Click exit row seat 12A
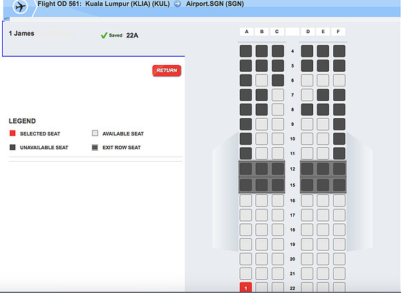 coord(245,169)
